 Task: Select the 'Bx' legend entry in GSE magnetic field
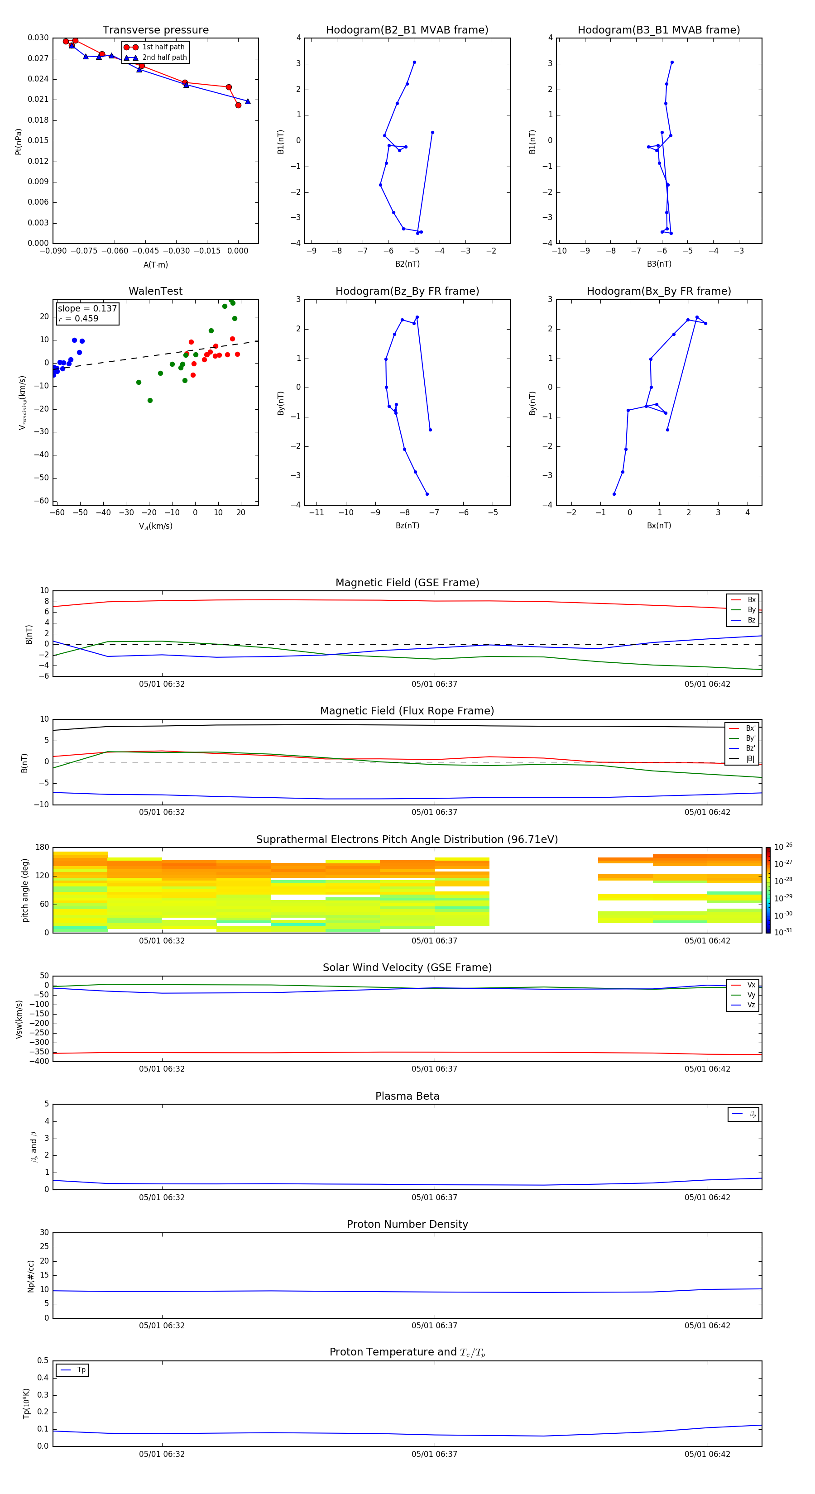point(743,600)
